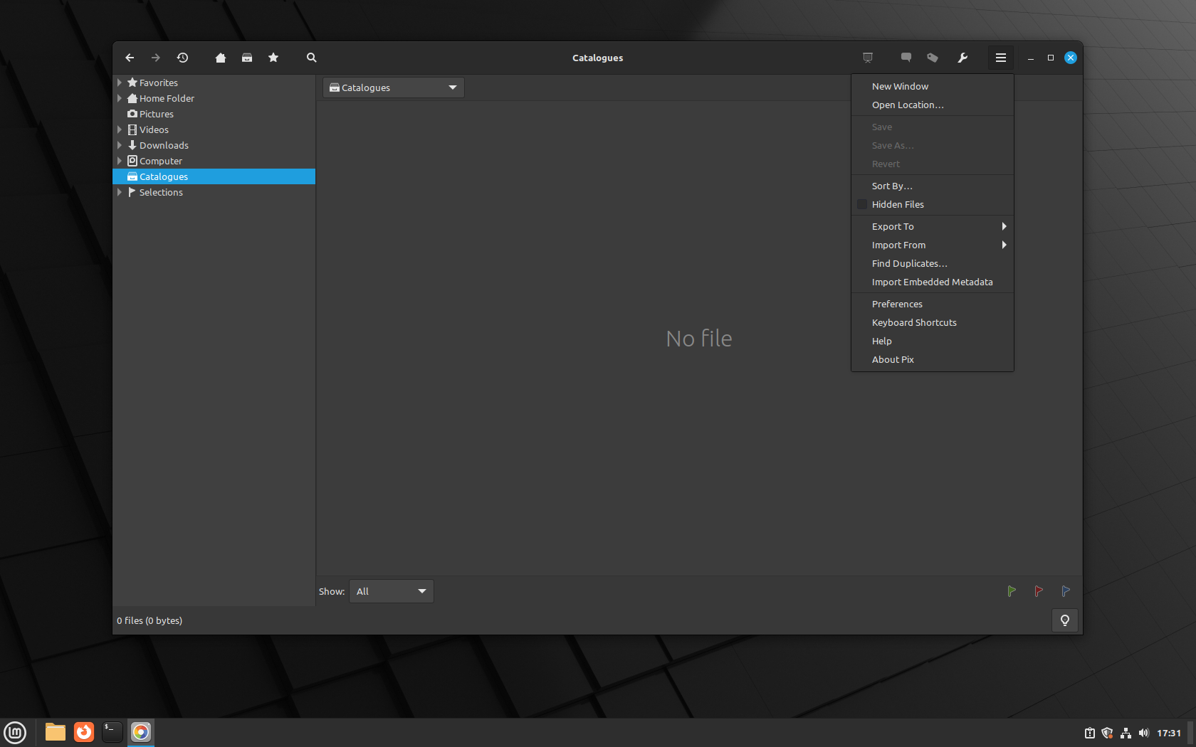The image size is (1196, 747).
Task: Expand the Home Folder tree node
Action: (120, 98)
